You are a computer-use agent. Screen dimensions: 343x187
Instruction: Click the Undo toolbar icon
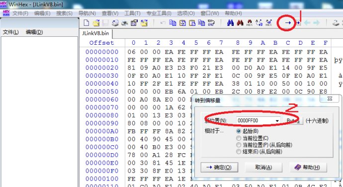point(163,23)
